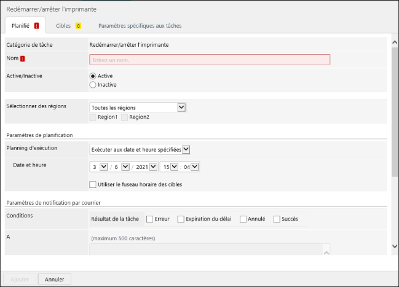Select the Active radio button
Image resolution: width=399 pixels, height=287 pixels.
coord(93,76)
